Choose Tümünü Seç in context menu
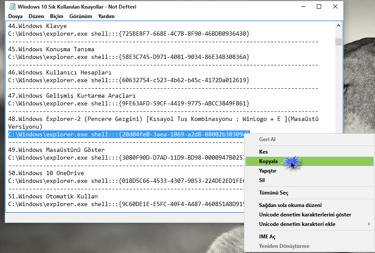Viewport: 375px width, 253px height. click(309, 193)
